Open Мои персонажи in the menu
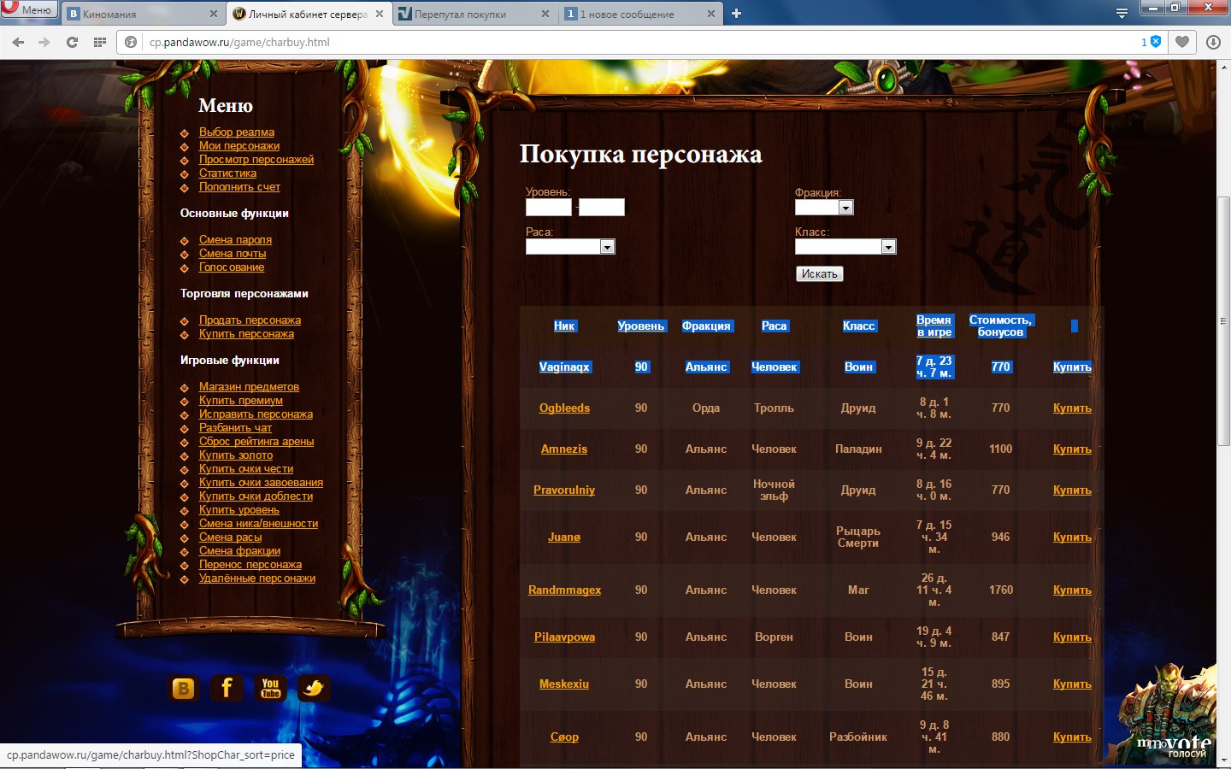 coord(239,146)
